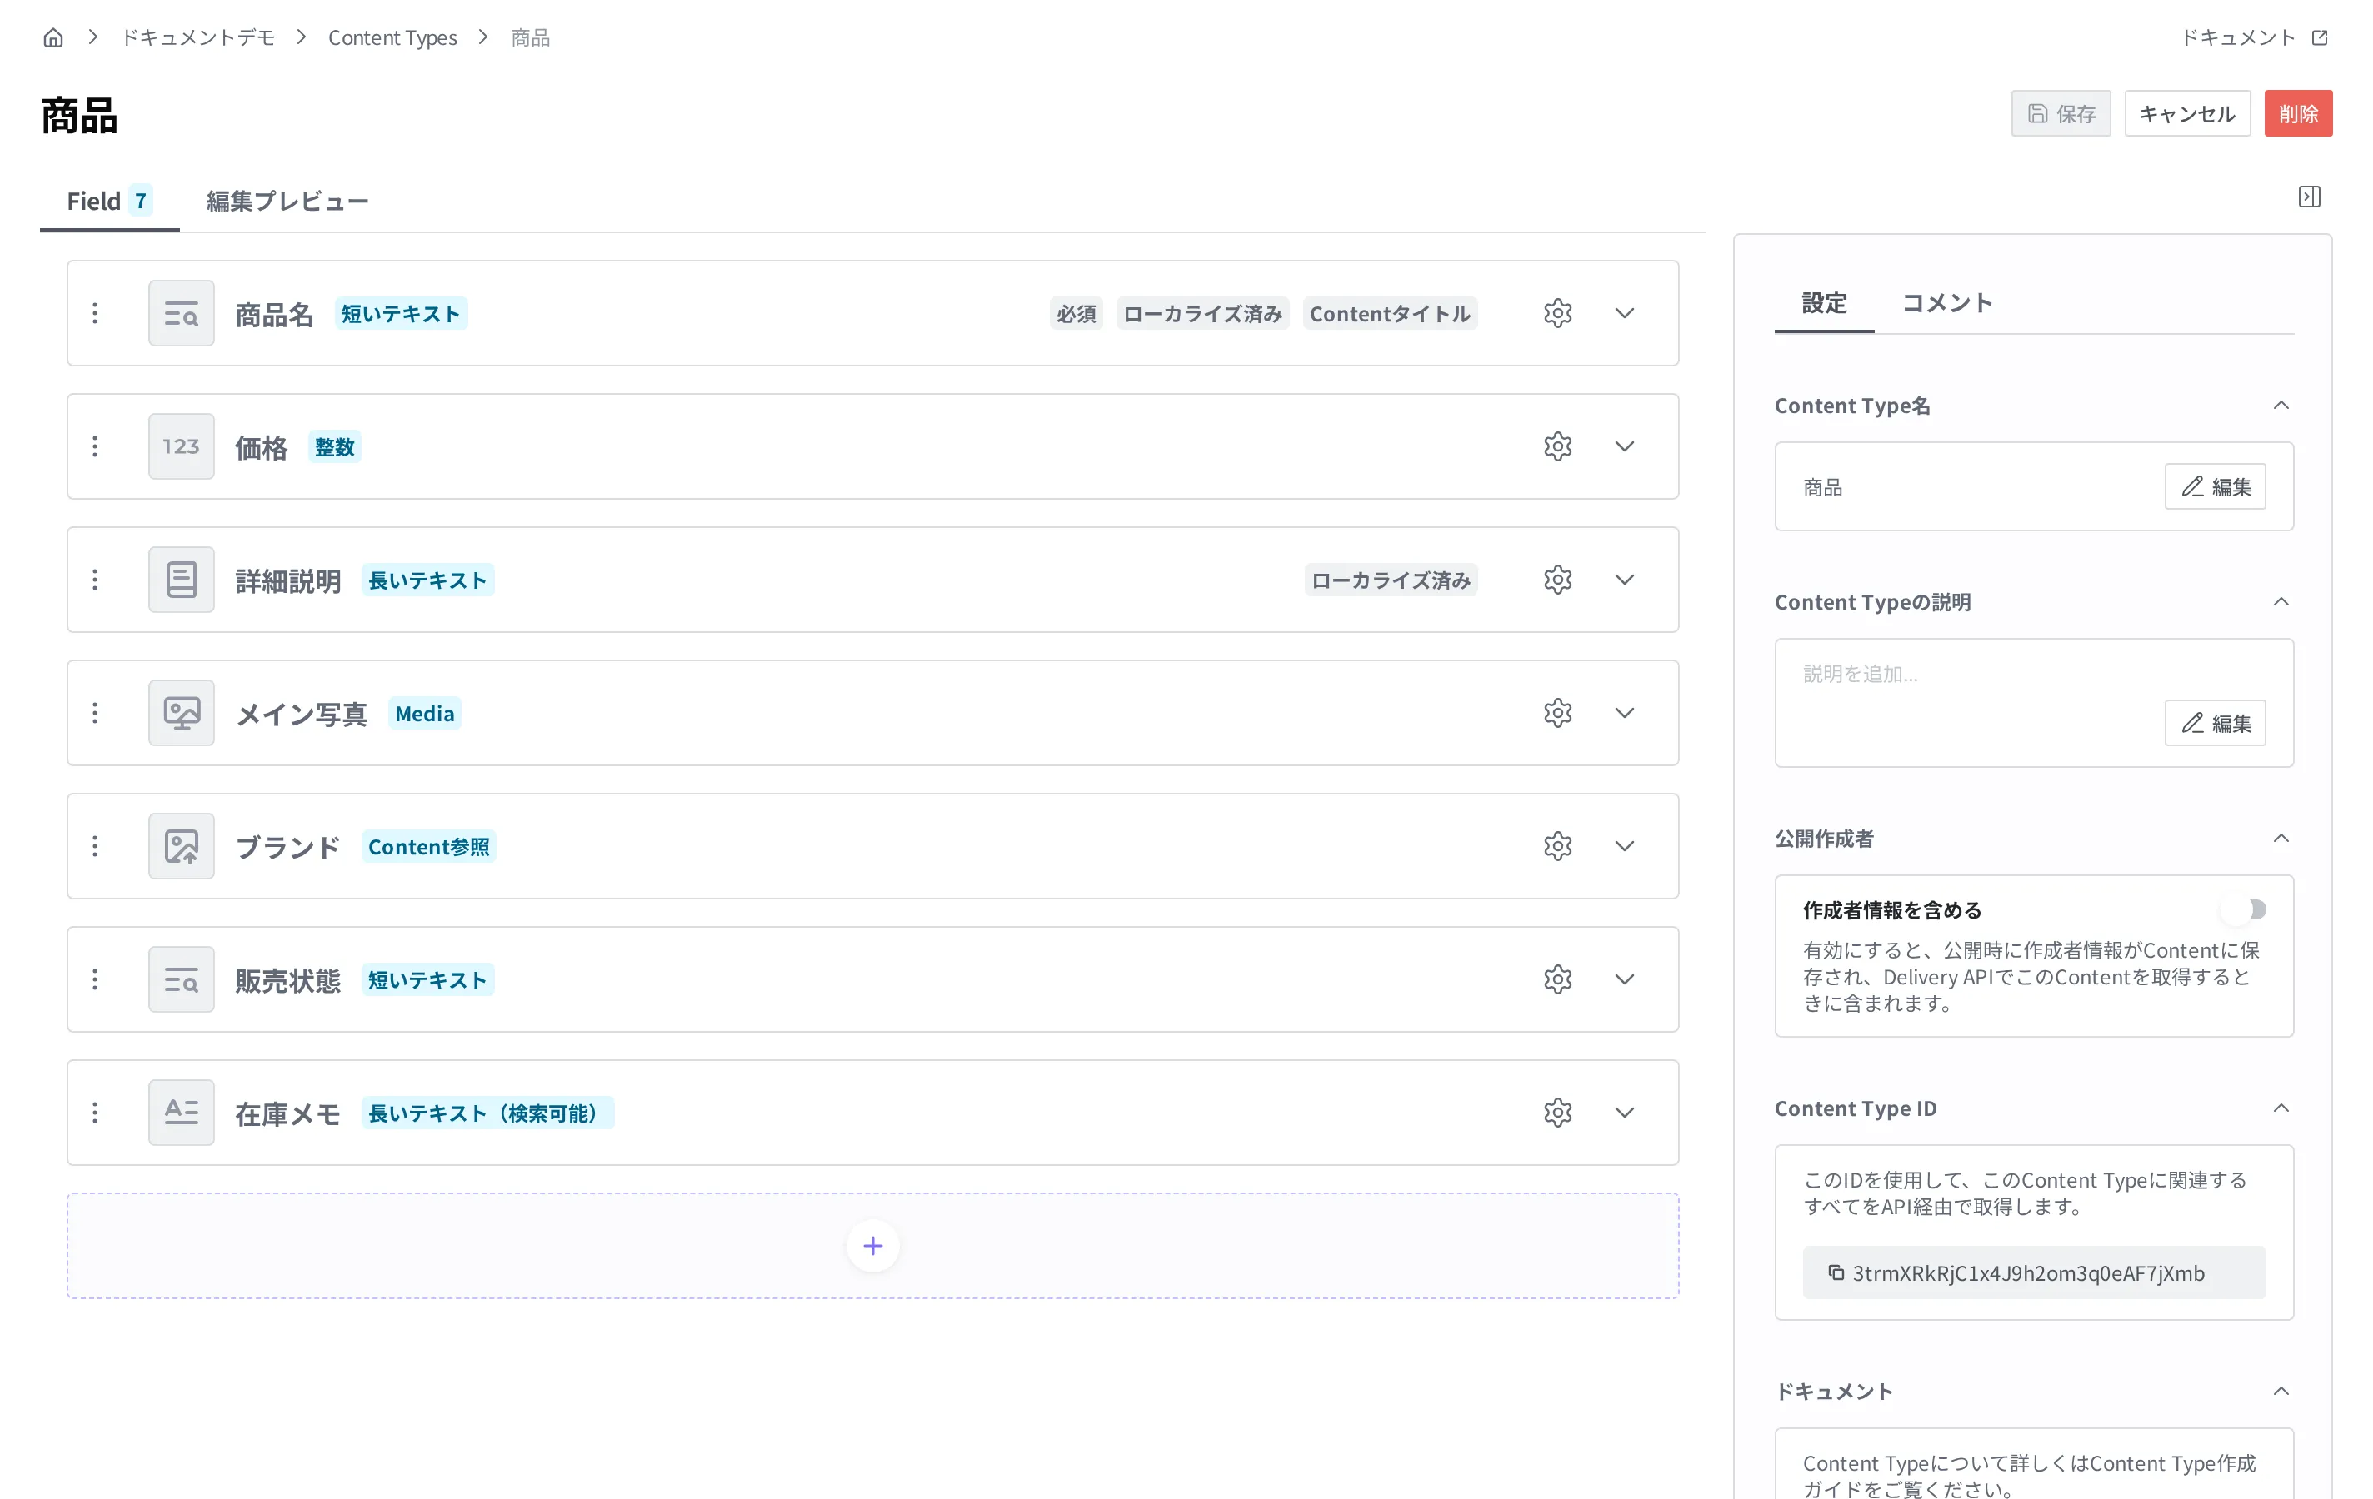This screenshot has height=1499, width=2373.
Task: Open ドキュメントデモ breadcrumb
Action: (197, 37)
